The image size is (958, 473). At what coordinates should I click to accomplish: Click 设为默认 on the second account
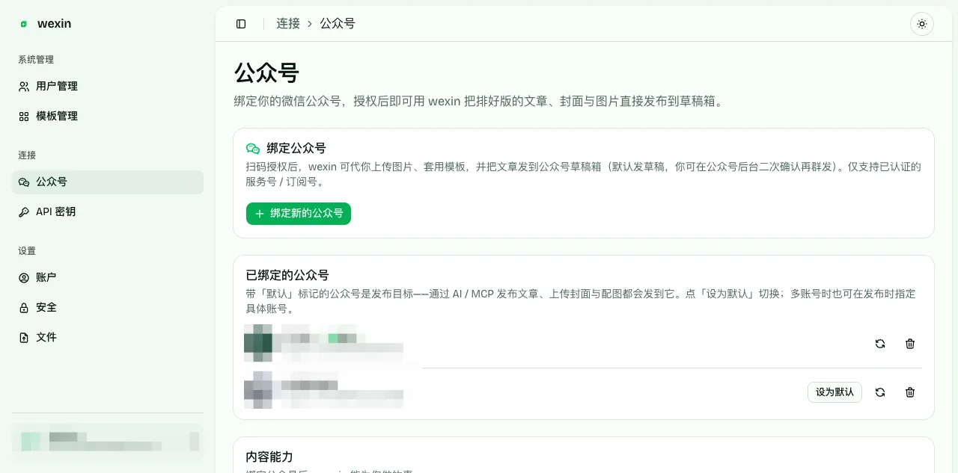click(x=835, y=392)
